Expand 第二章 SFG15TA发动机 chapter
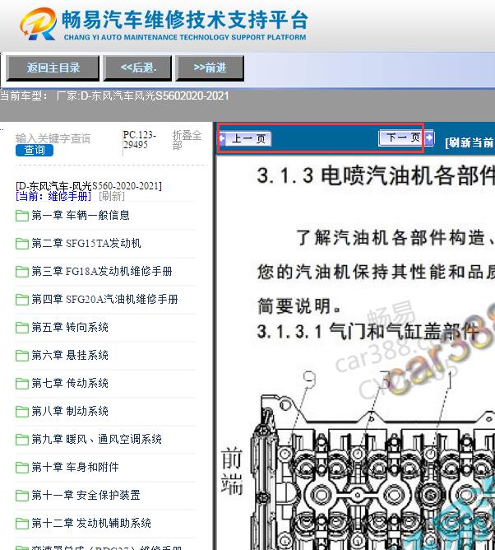This screenshot has width=495, height=550. coord(86,243)
